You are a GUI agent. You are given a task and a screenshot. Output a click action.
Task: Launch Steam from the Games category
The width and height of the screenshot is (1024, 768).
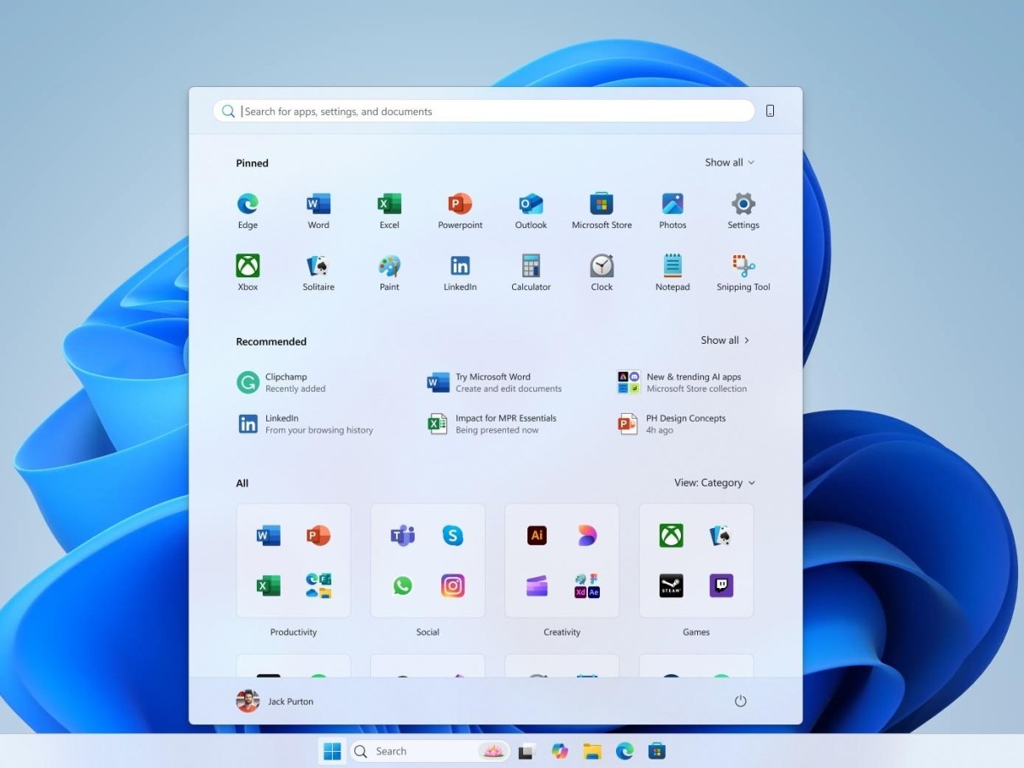pos(671,585)
